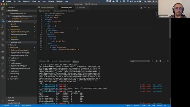This screenshot has width=190, height=107.
Task: Click the Wi-Fi icon in the macOS menu bar
Action: click(128, 1)
